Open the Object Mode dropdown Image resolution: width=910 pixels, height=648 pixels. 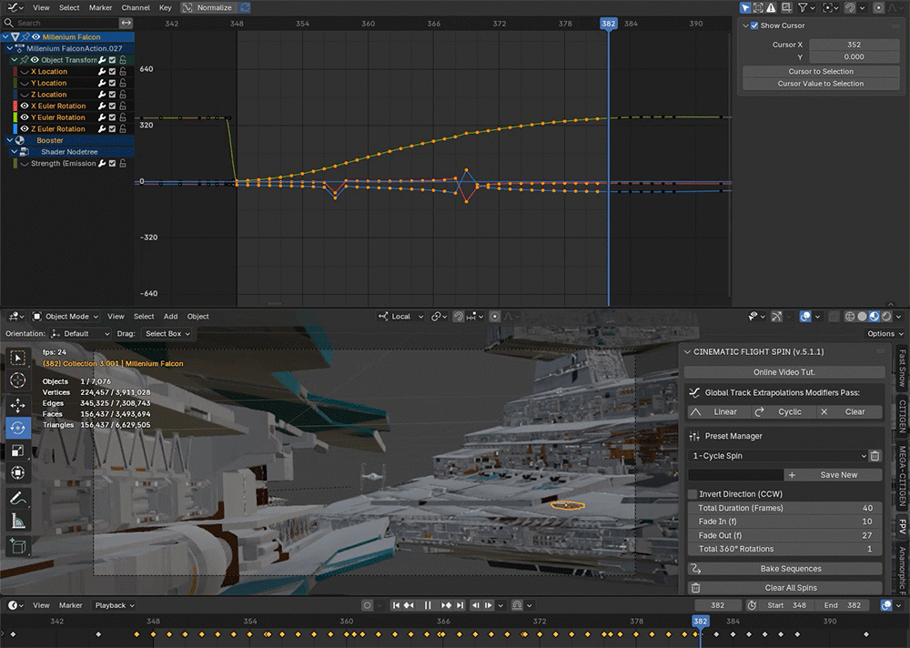[x=65, y=317]
